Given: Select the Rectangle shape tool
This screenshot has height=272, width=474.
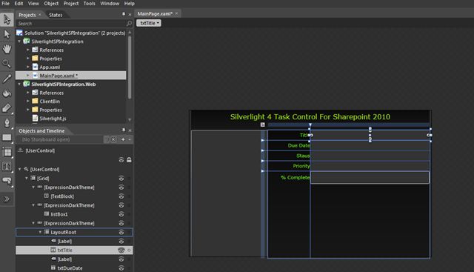Looking at the screenshot, I should 7,137.
